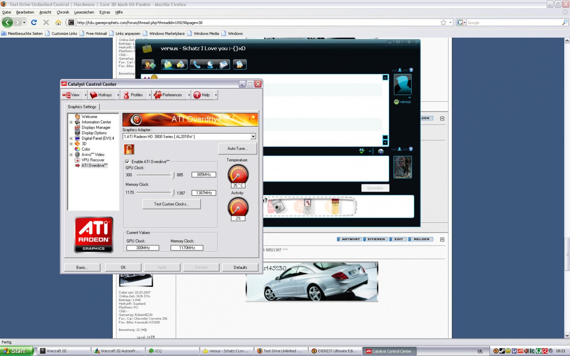Click the blue b icon beside spell check
570x356 pixels.
coord(381,151)
